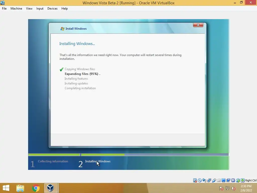Open the Input menu

coord(40,9)
